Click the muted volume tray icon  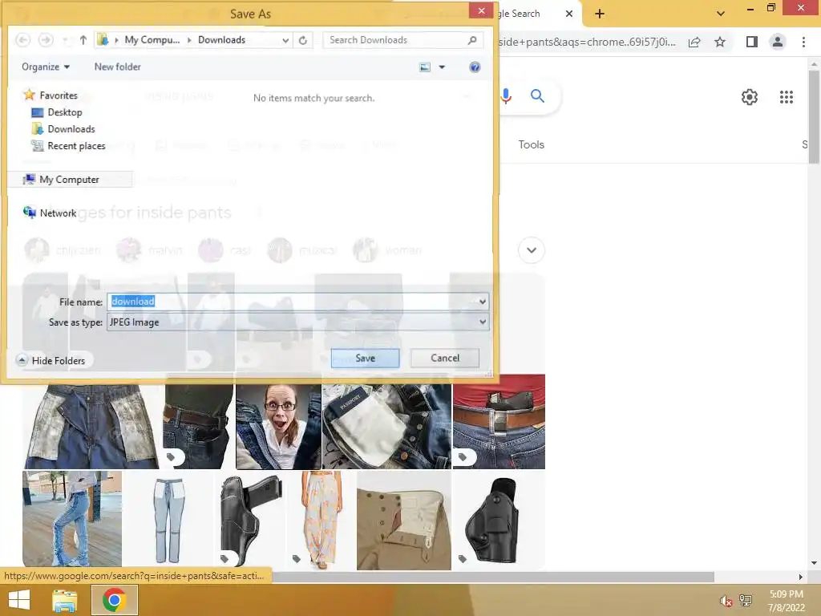coord(726,601)
